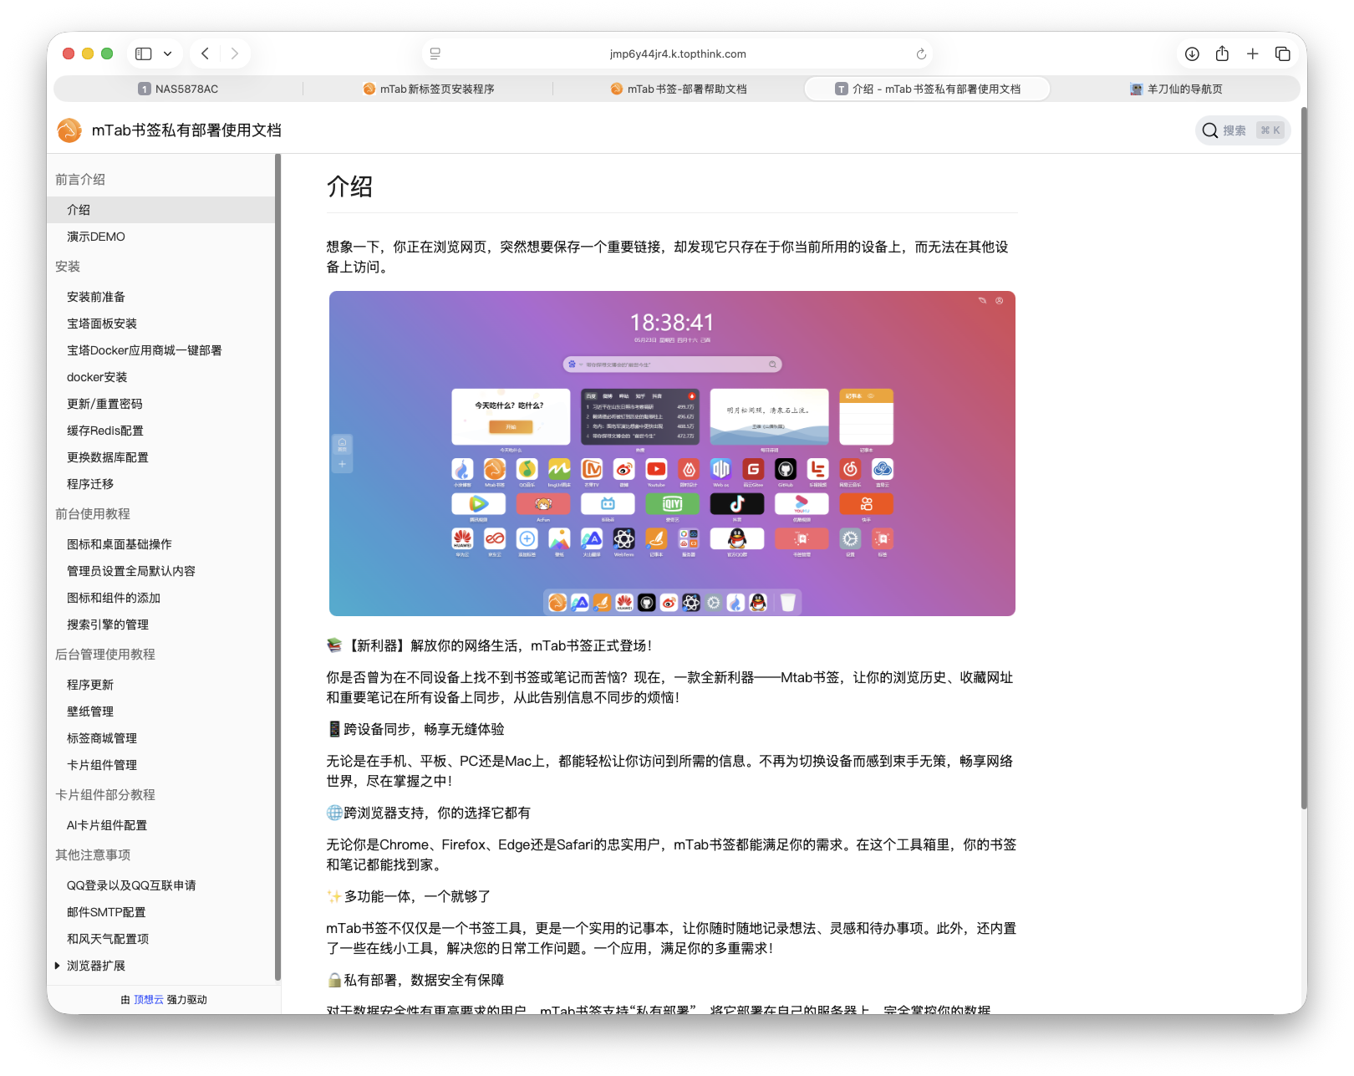The width and height of the screenshot is (1354, 1076).
Task: Open the 顶想云 footer link
Action: tap(147, 998)
